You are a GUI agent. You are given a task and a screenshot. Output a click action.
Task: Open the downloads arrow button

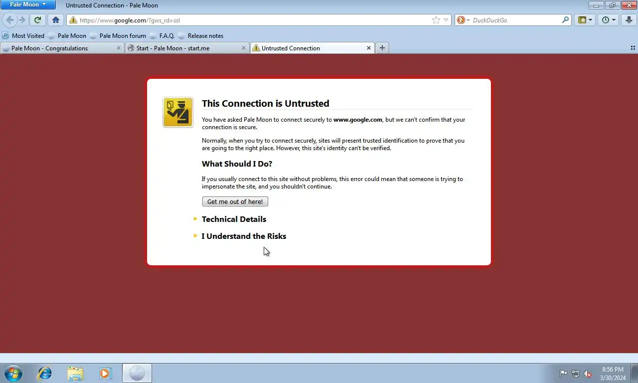coord(629,20)
